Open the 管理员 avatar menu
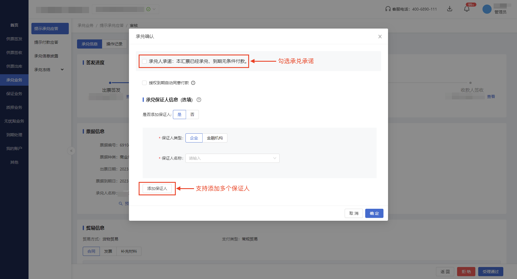Viewport: 517px width, 279px height. pyautogui.click(x=487, y=9)
